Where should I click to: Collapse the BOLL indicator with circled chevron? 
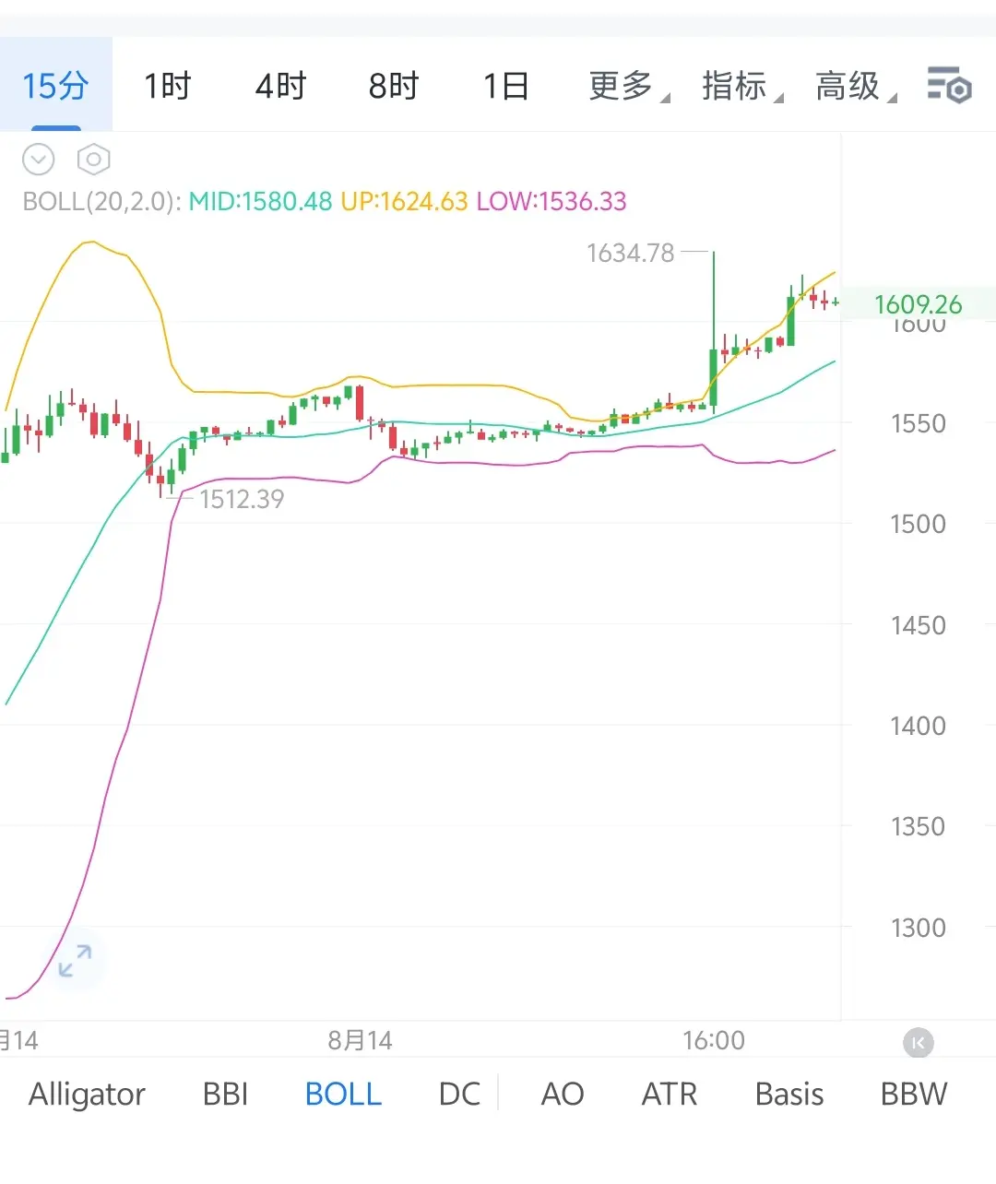coord(39,160)
